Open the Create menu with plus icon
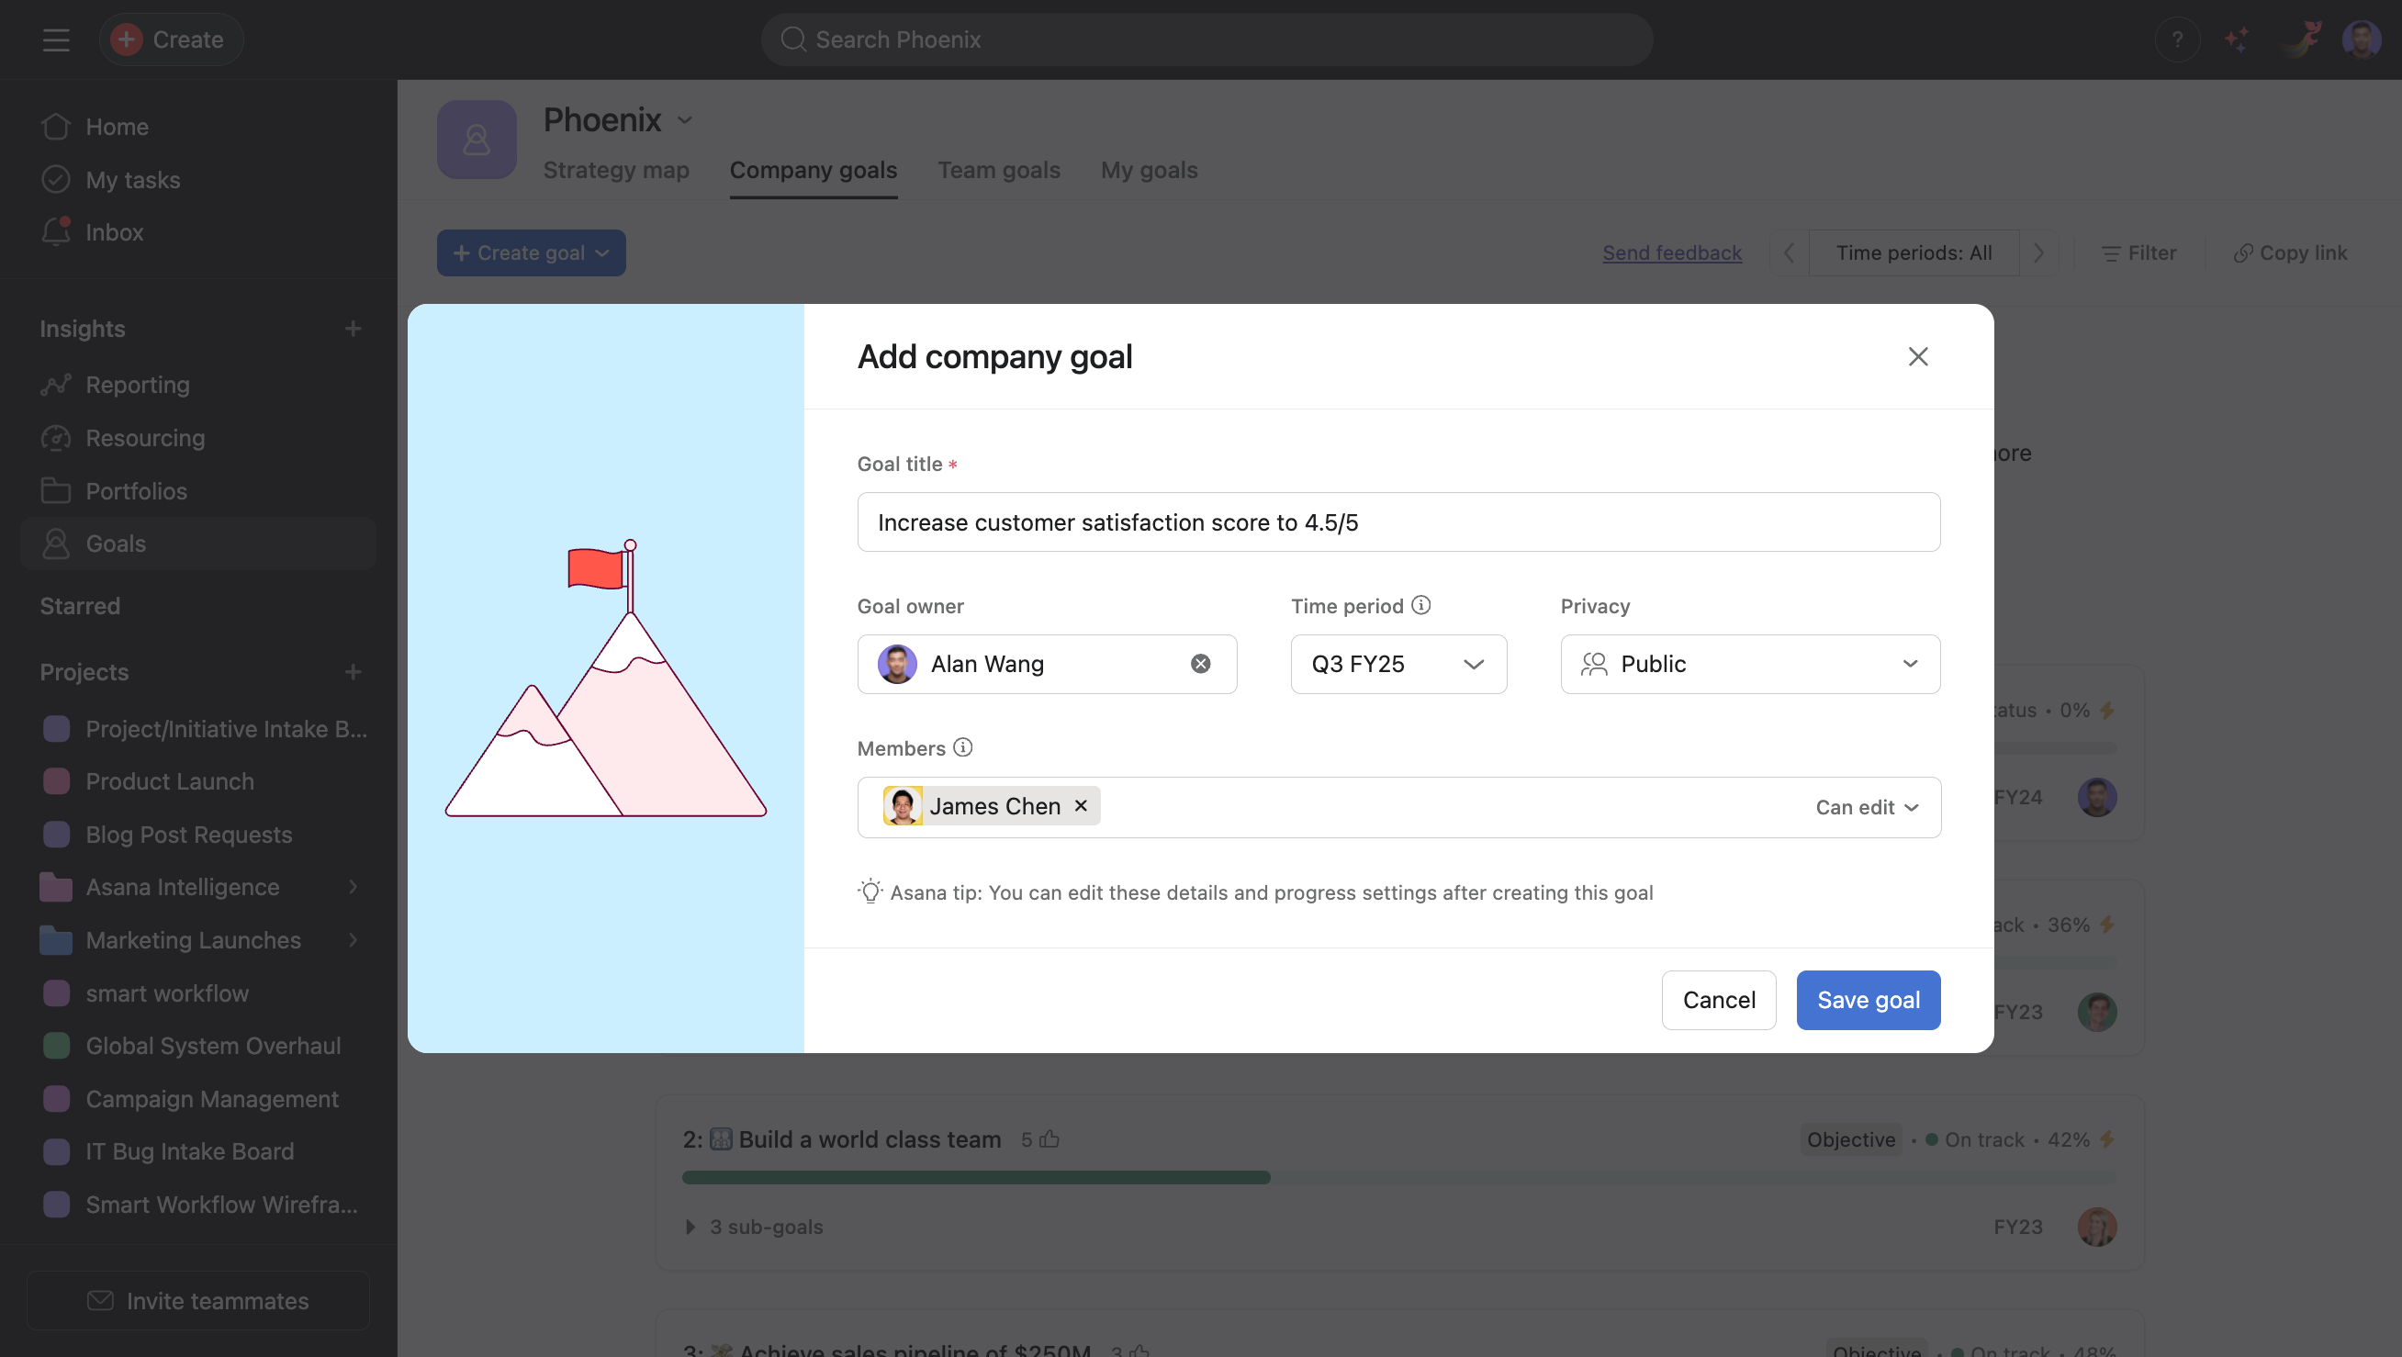 [171, 39]
